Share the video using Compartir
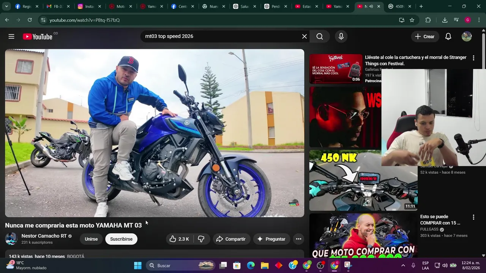Image resolution: width=486 pixels, height=273 pixels. (x=231, y=239)
